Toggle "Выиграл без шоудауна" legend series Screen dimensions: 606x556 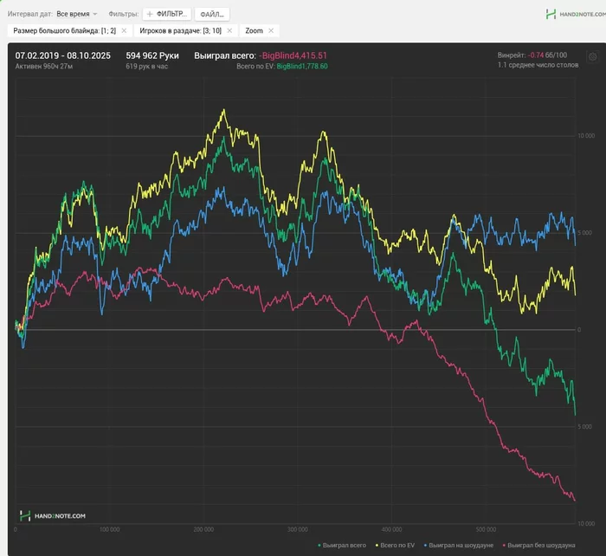538,545
